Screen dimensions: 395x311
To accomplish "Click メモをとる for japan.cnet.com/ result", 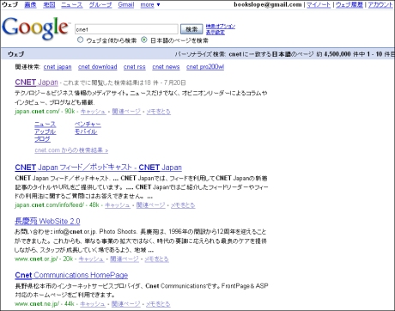I will (x=159, y=112).
